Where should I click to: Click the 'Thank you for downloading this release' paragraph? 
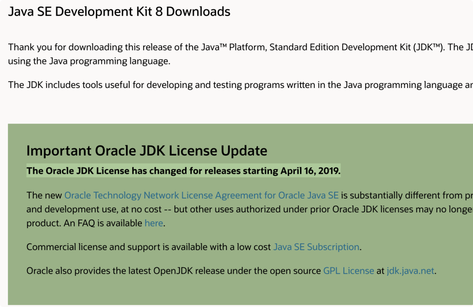coord(240,54)
